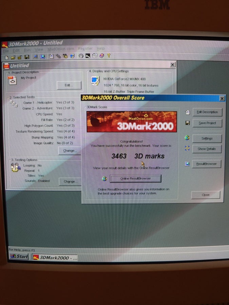Click the 'Fill Rate' test label

(x=47, y=120)
